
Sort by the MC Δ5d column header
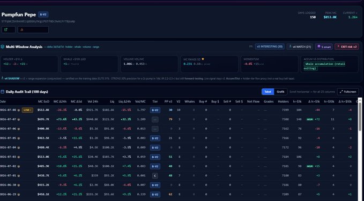click(x=76, y=102)
